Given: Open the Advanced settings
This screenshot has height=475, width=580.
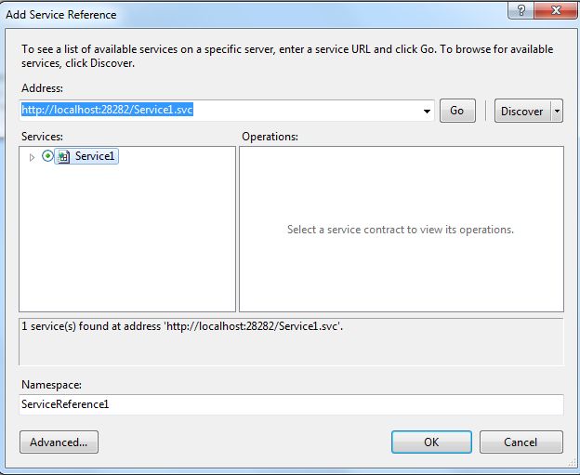Looking at the screenshot, I should (x=59, y=442).
